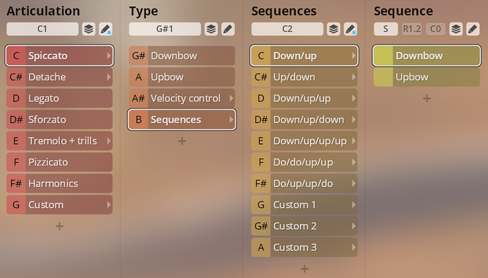Expand the Velocity control type arrow
488x278 pixels.
click(231, 98)
